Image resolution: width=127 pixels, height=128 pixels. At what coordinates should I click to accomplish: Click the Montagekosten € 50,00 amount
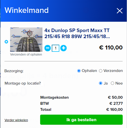click(115, 97)
